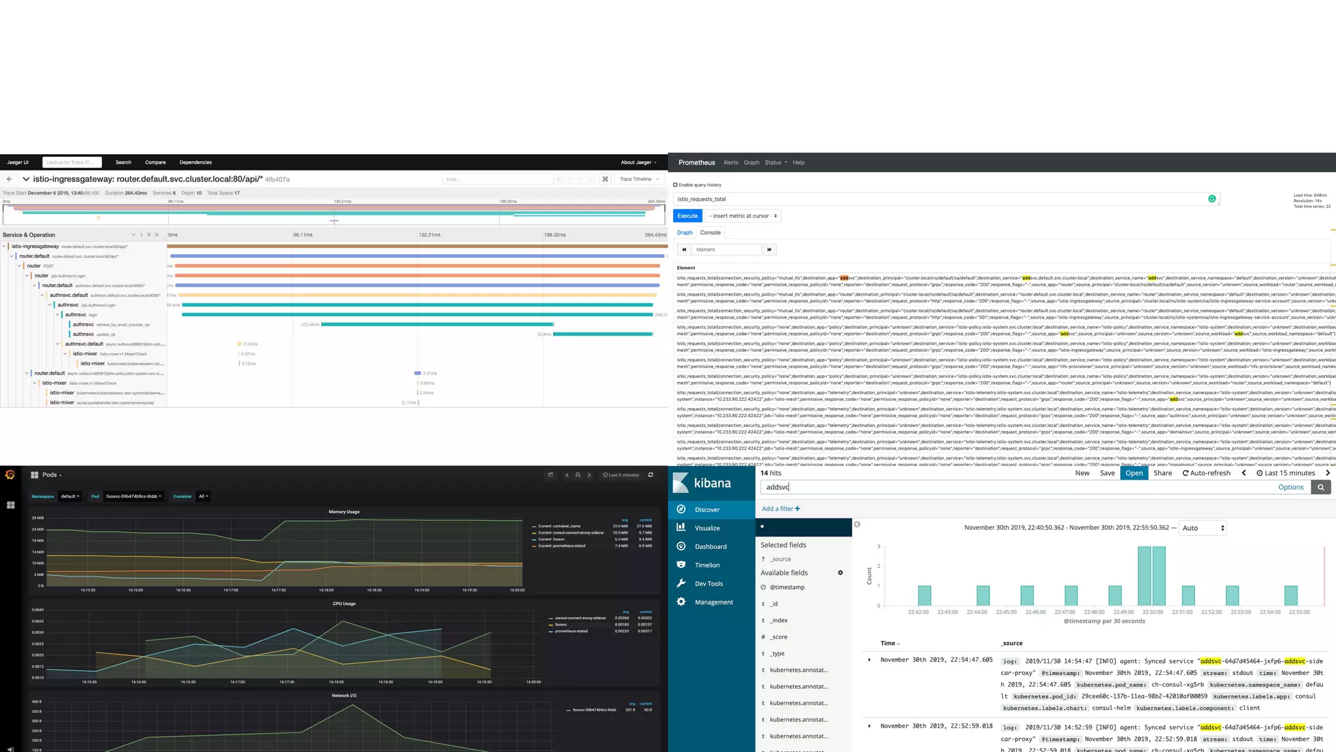
Task: Enable query history checkbox in Prometheus
Action: (676, 185)
